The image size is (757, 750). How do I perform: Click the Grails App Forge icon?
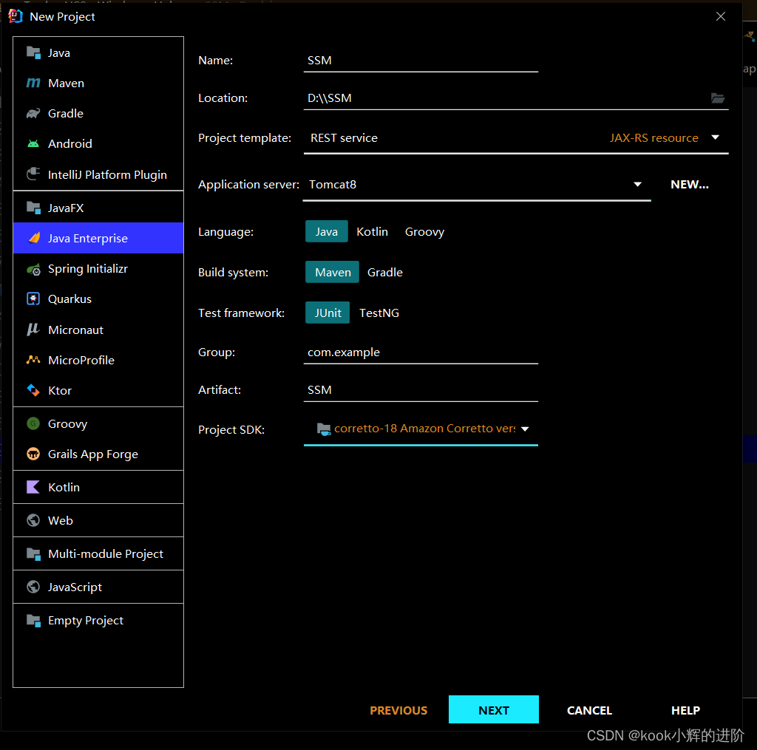pos(33,454)
